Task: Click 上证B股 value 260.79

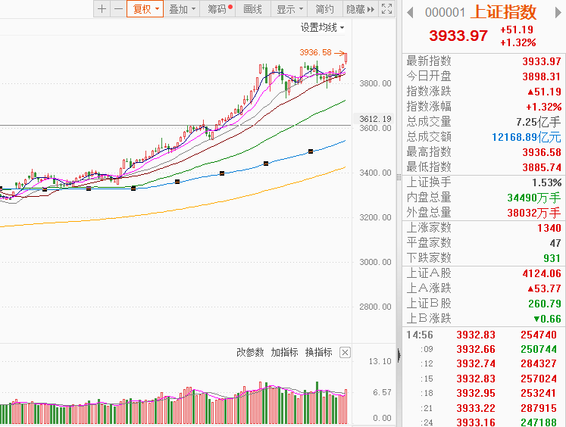Action: pyautogui.click(x=545, y=304)
